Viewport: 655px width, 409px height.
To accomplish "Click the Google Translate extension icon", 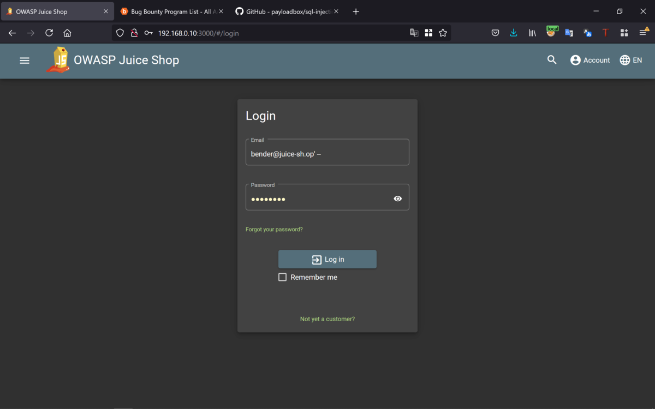I will point(569,33).
